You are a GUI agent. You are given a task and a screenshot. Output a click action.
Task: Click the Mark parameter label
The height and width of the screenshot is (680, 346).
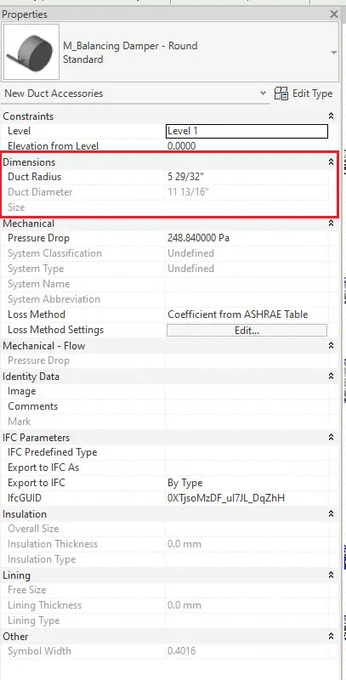pyautogui.click(x=19, y=422)
